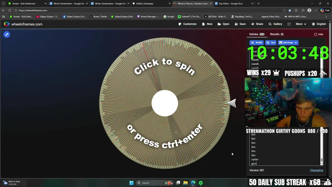This screenshot has height=187, width=332.
Task: Open the Google bookmark
Action: (169, 17)
